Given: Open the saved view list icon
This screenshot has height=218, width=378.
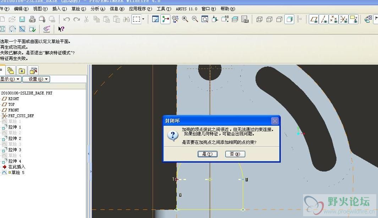Looking at the screenshot, I should [x=225, y=19].
